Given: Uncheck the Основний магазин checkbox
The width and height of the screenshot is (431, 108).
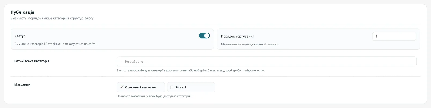Looking at the screenshot, I should (x=122, y=87).
